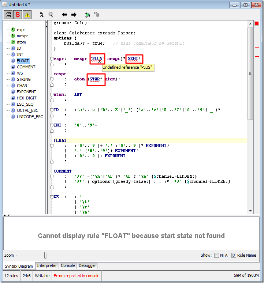Image resolution: width=264 pixels, height=283 pixels.
Task: Select the INT rule in tree
Action: pos(20,54)
